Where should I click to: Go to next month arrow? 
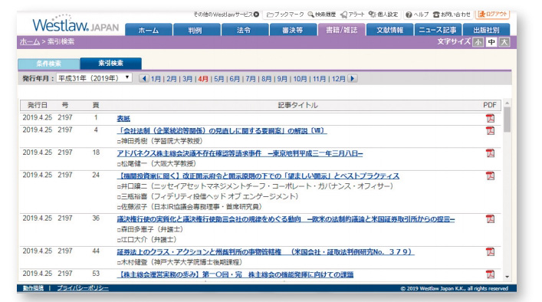pos(353,78)
